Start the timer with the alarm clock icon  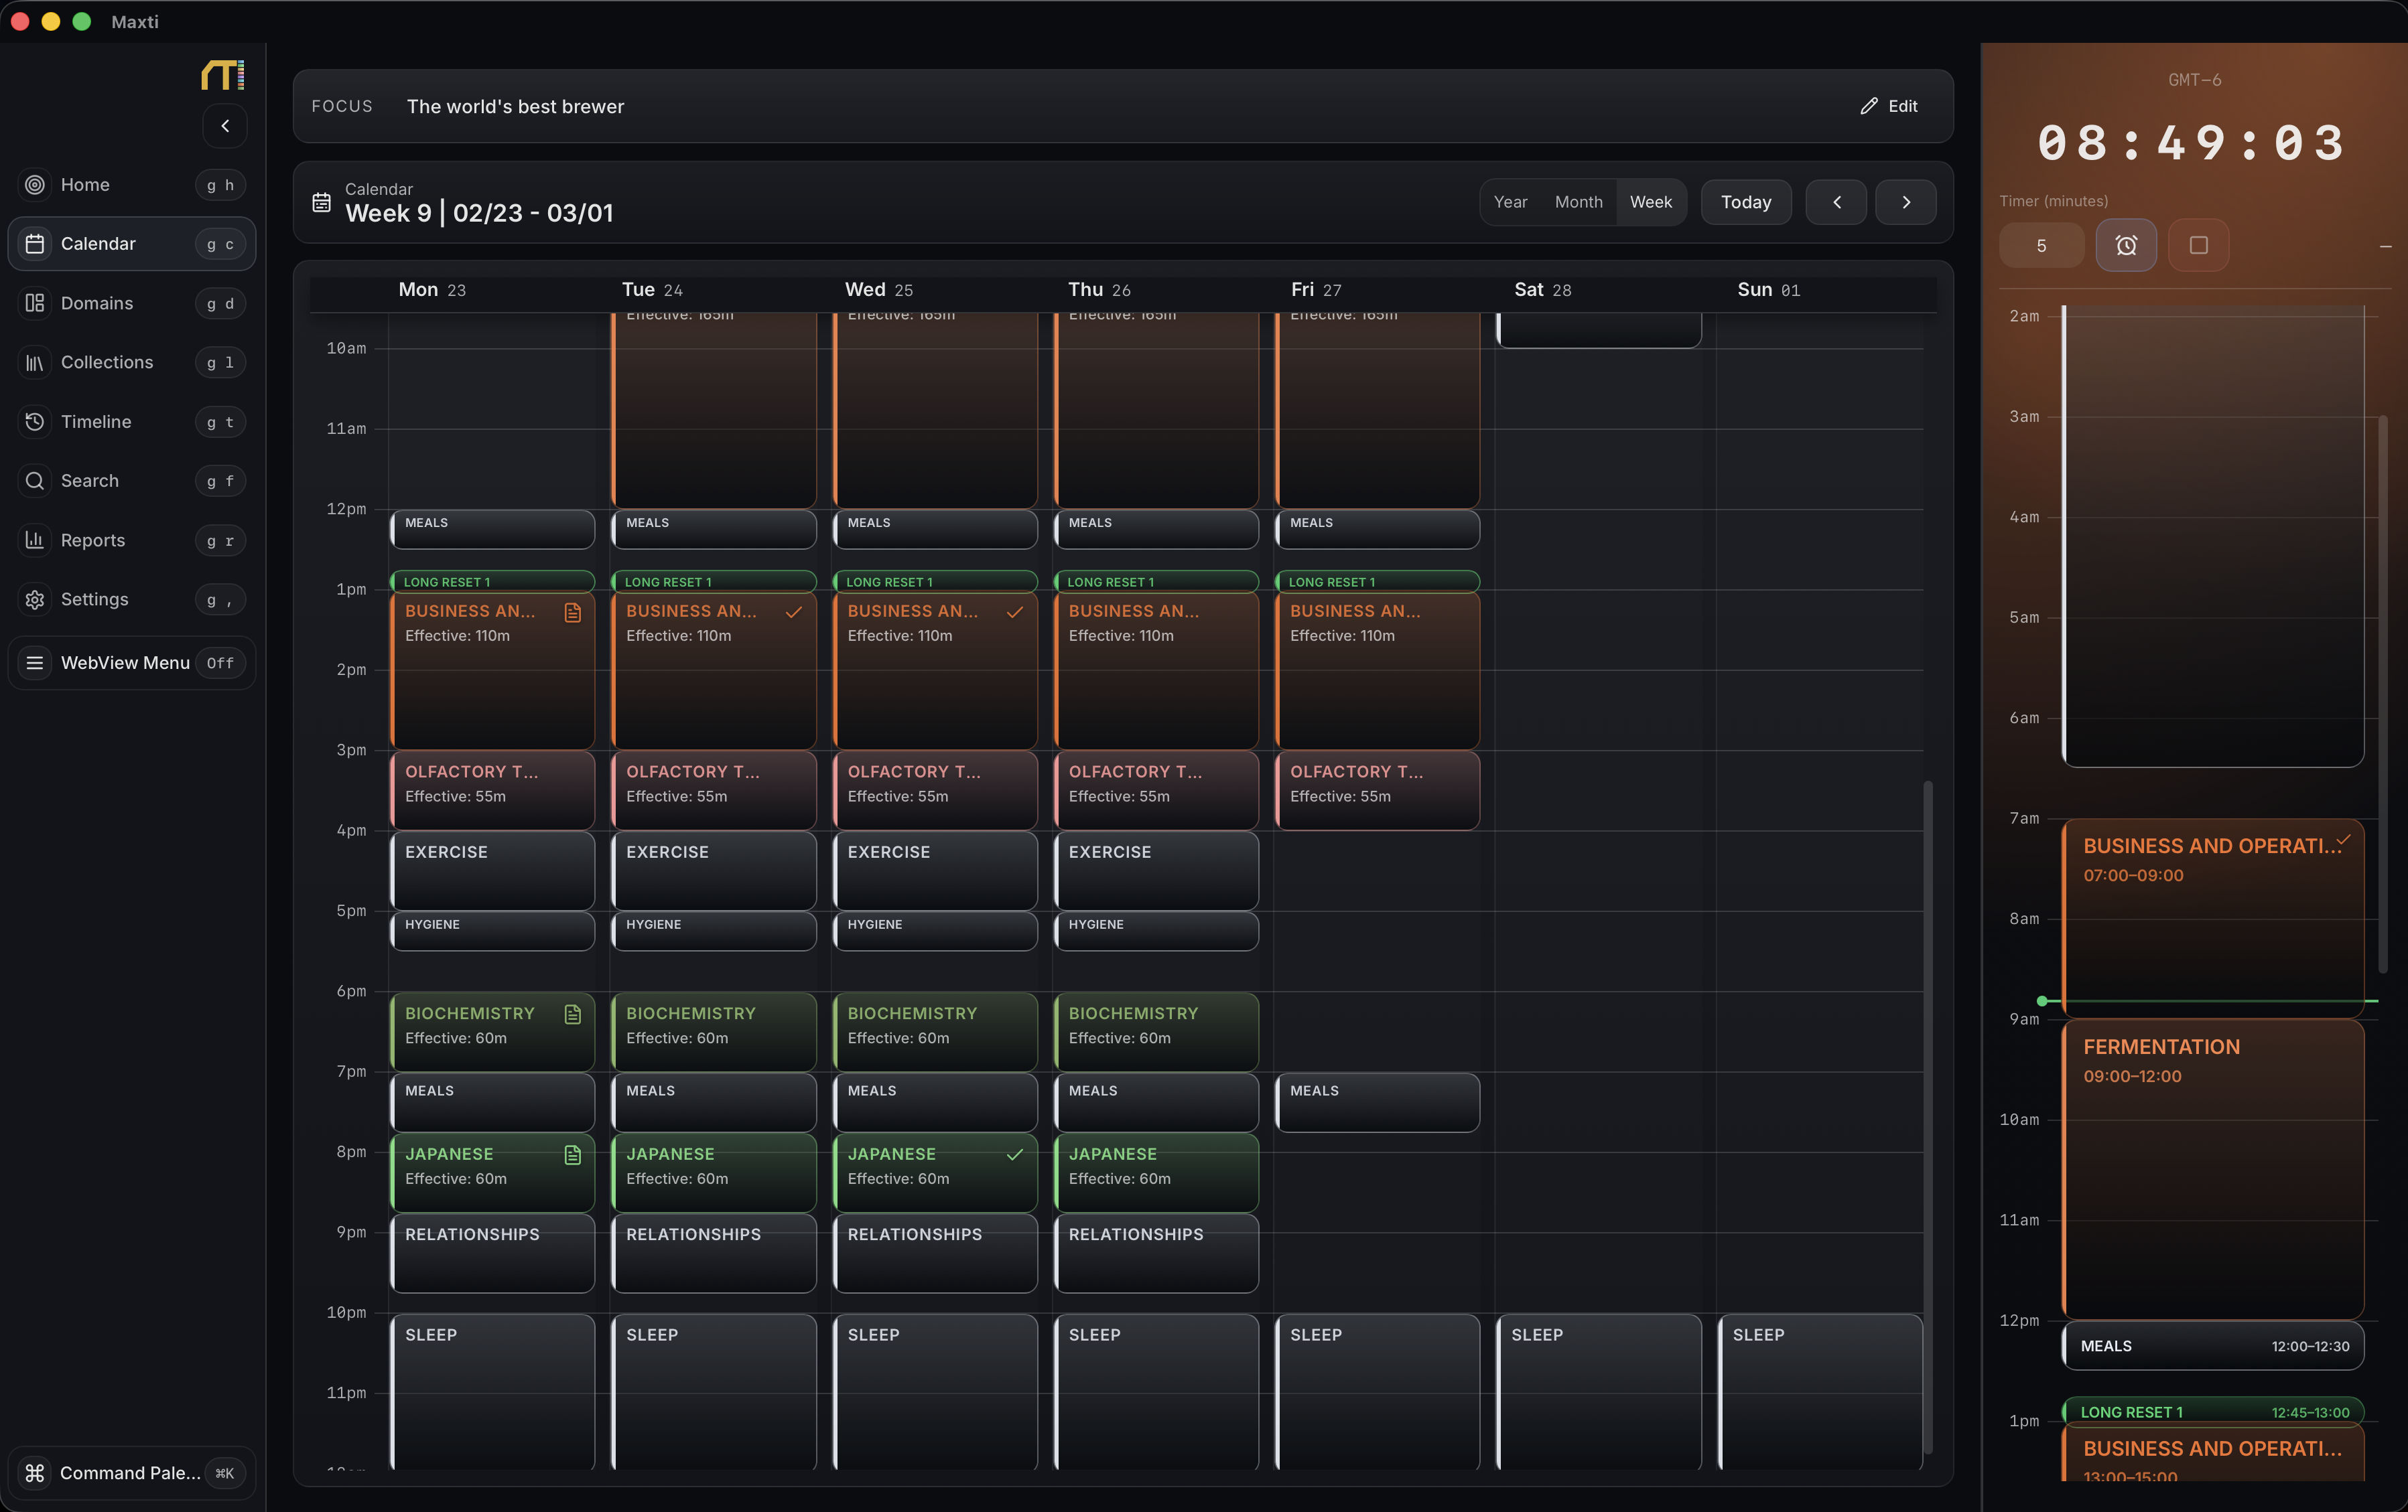coord(2126,245)
